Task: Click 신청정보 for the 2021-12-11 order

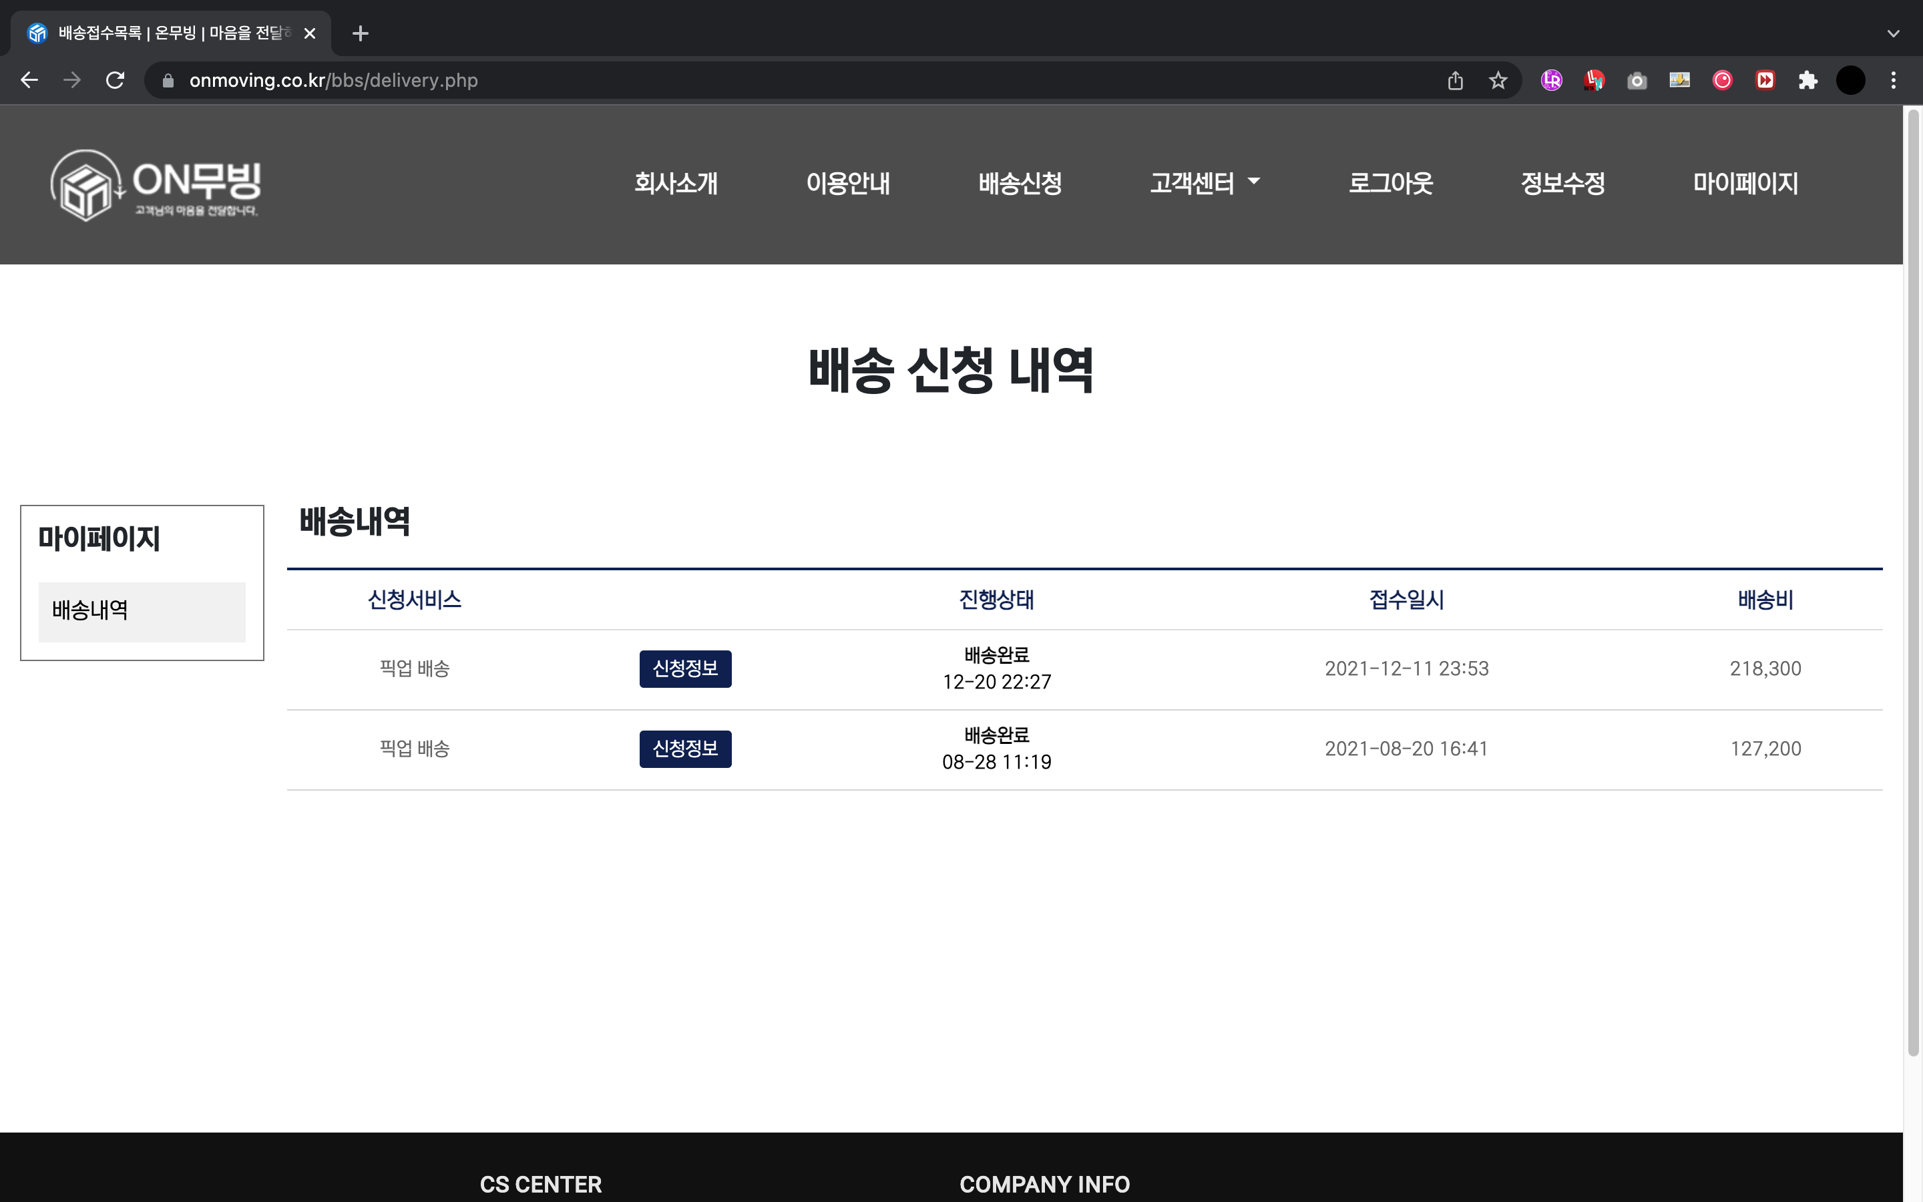Action: click(x=685, y=668)
